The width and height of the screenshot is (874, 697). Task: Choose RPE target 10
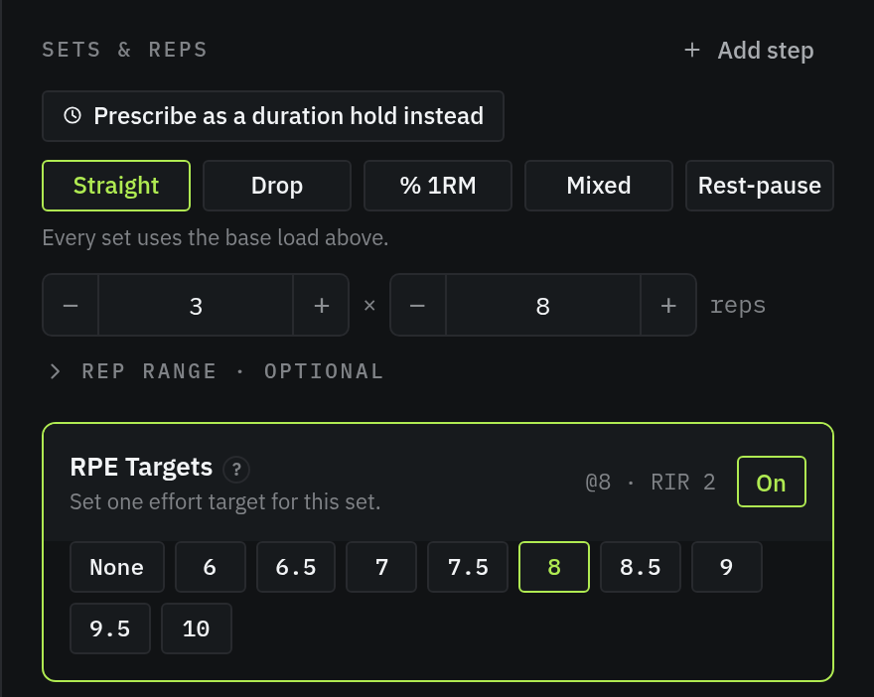(197, 628)
